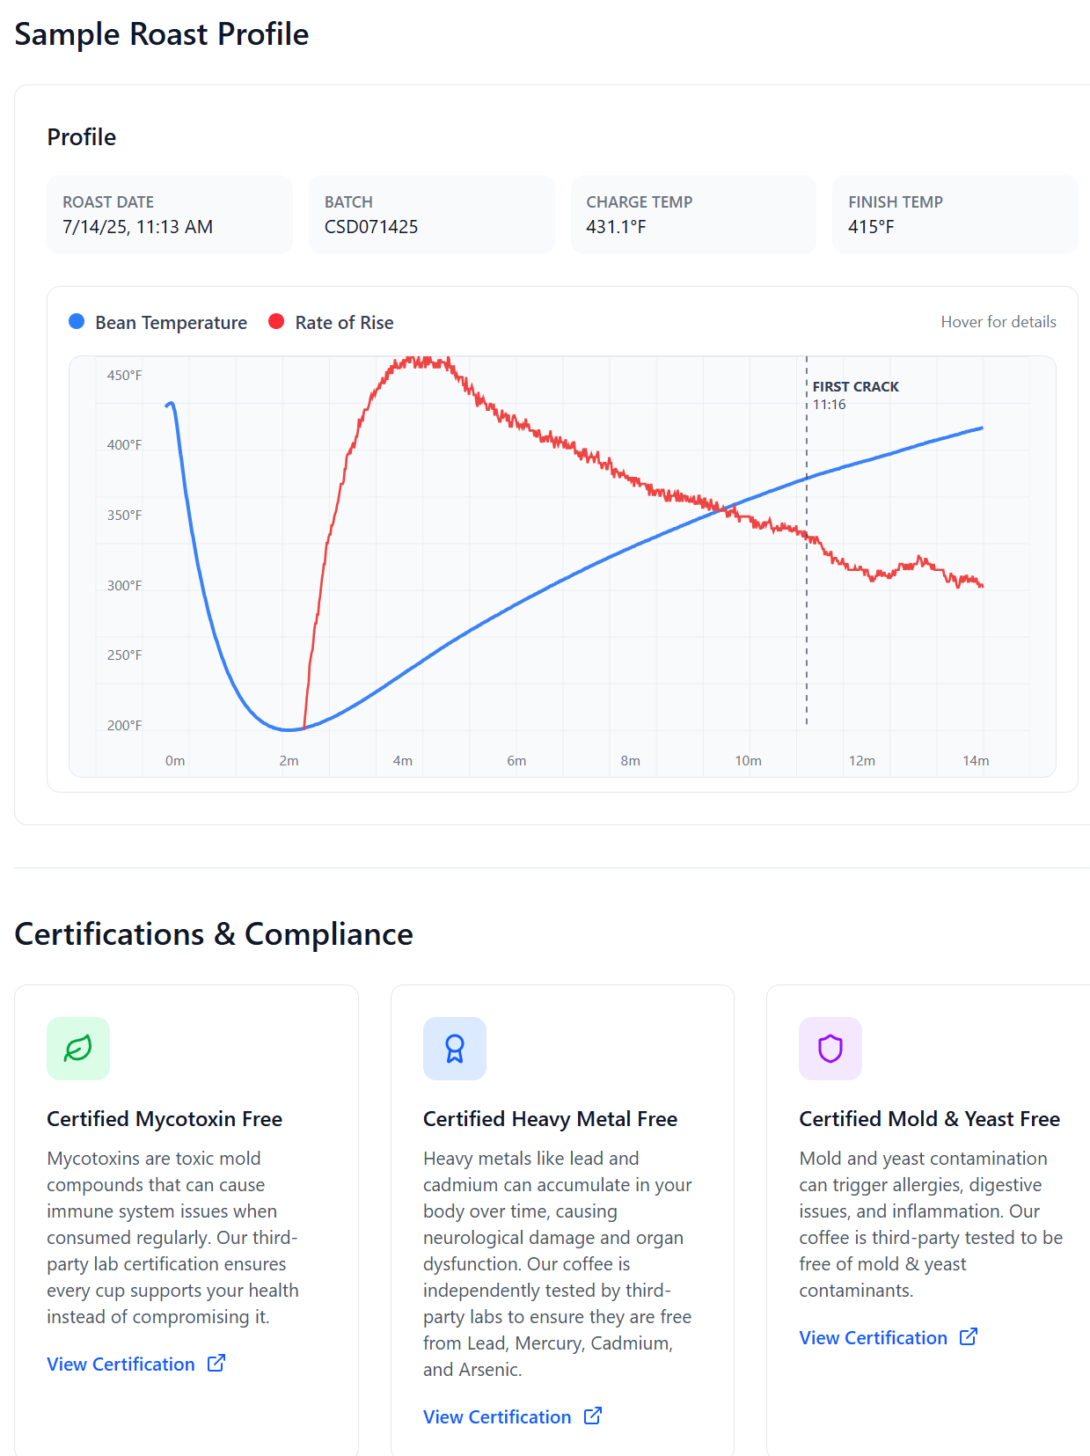Click external link icon under Mycotoxin Free
The image size is (1090, 1456).
point(216,1363)
